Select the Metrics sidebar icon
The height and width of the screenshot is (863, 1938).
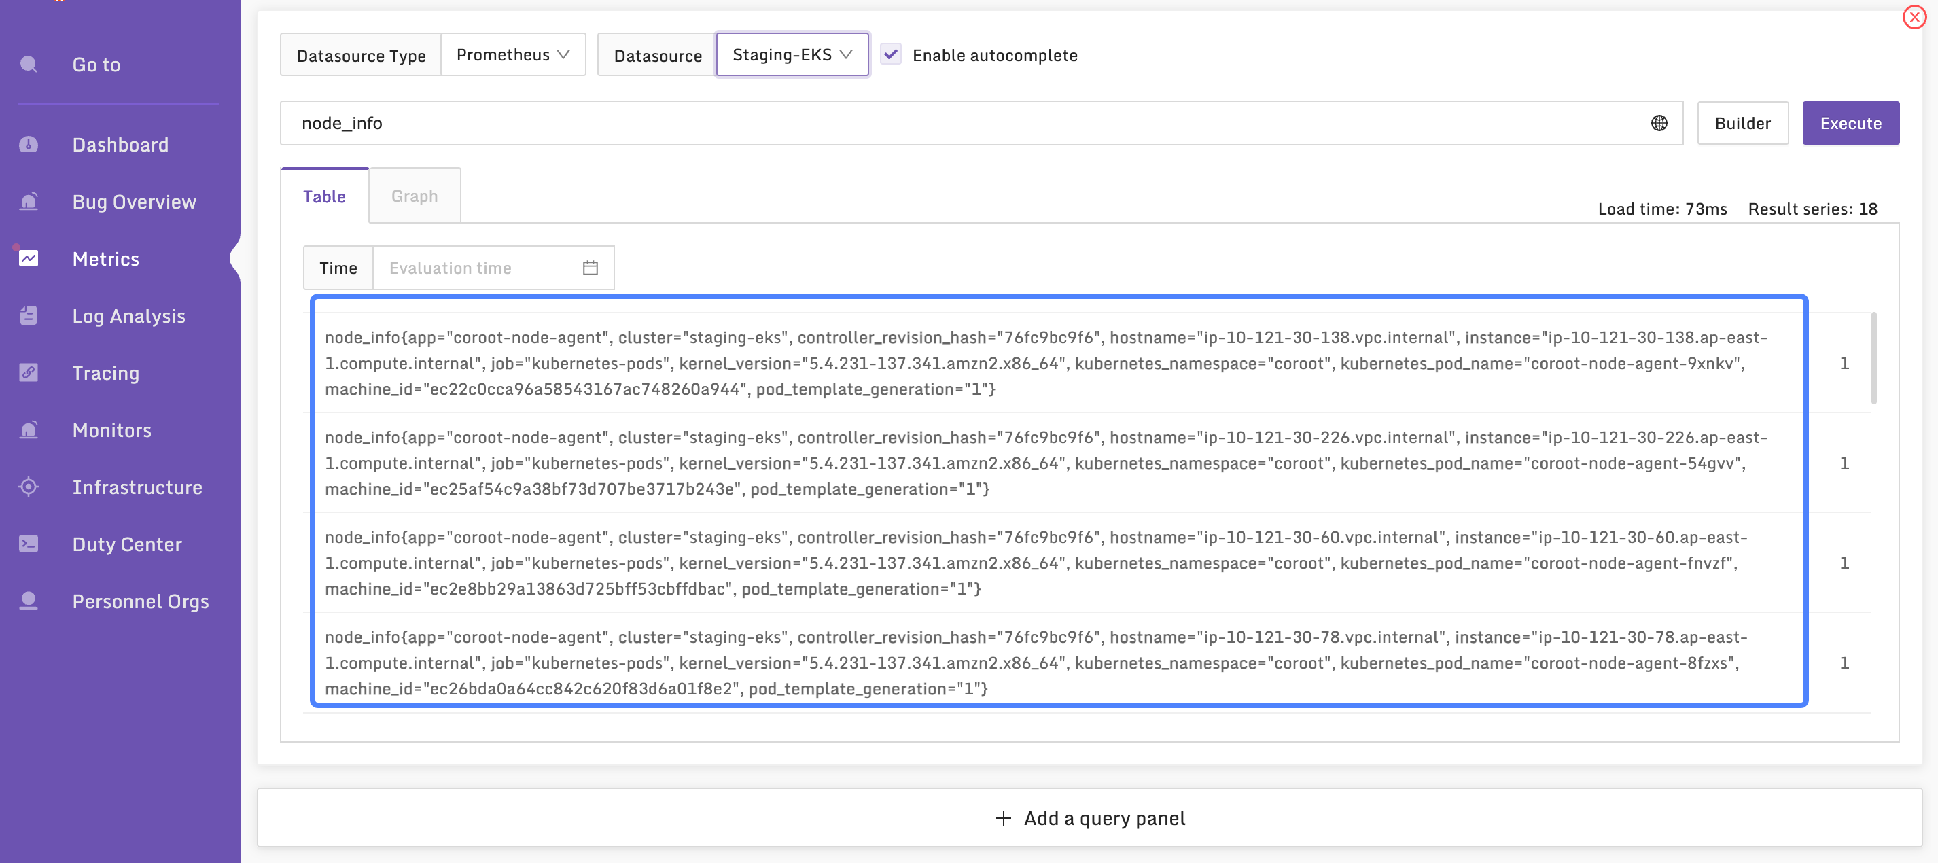[29, 258]
